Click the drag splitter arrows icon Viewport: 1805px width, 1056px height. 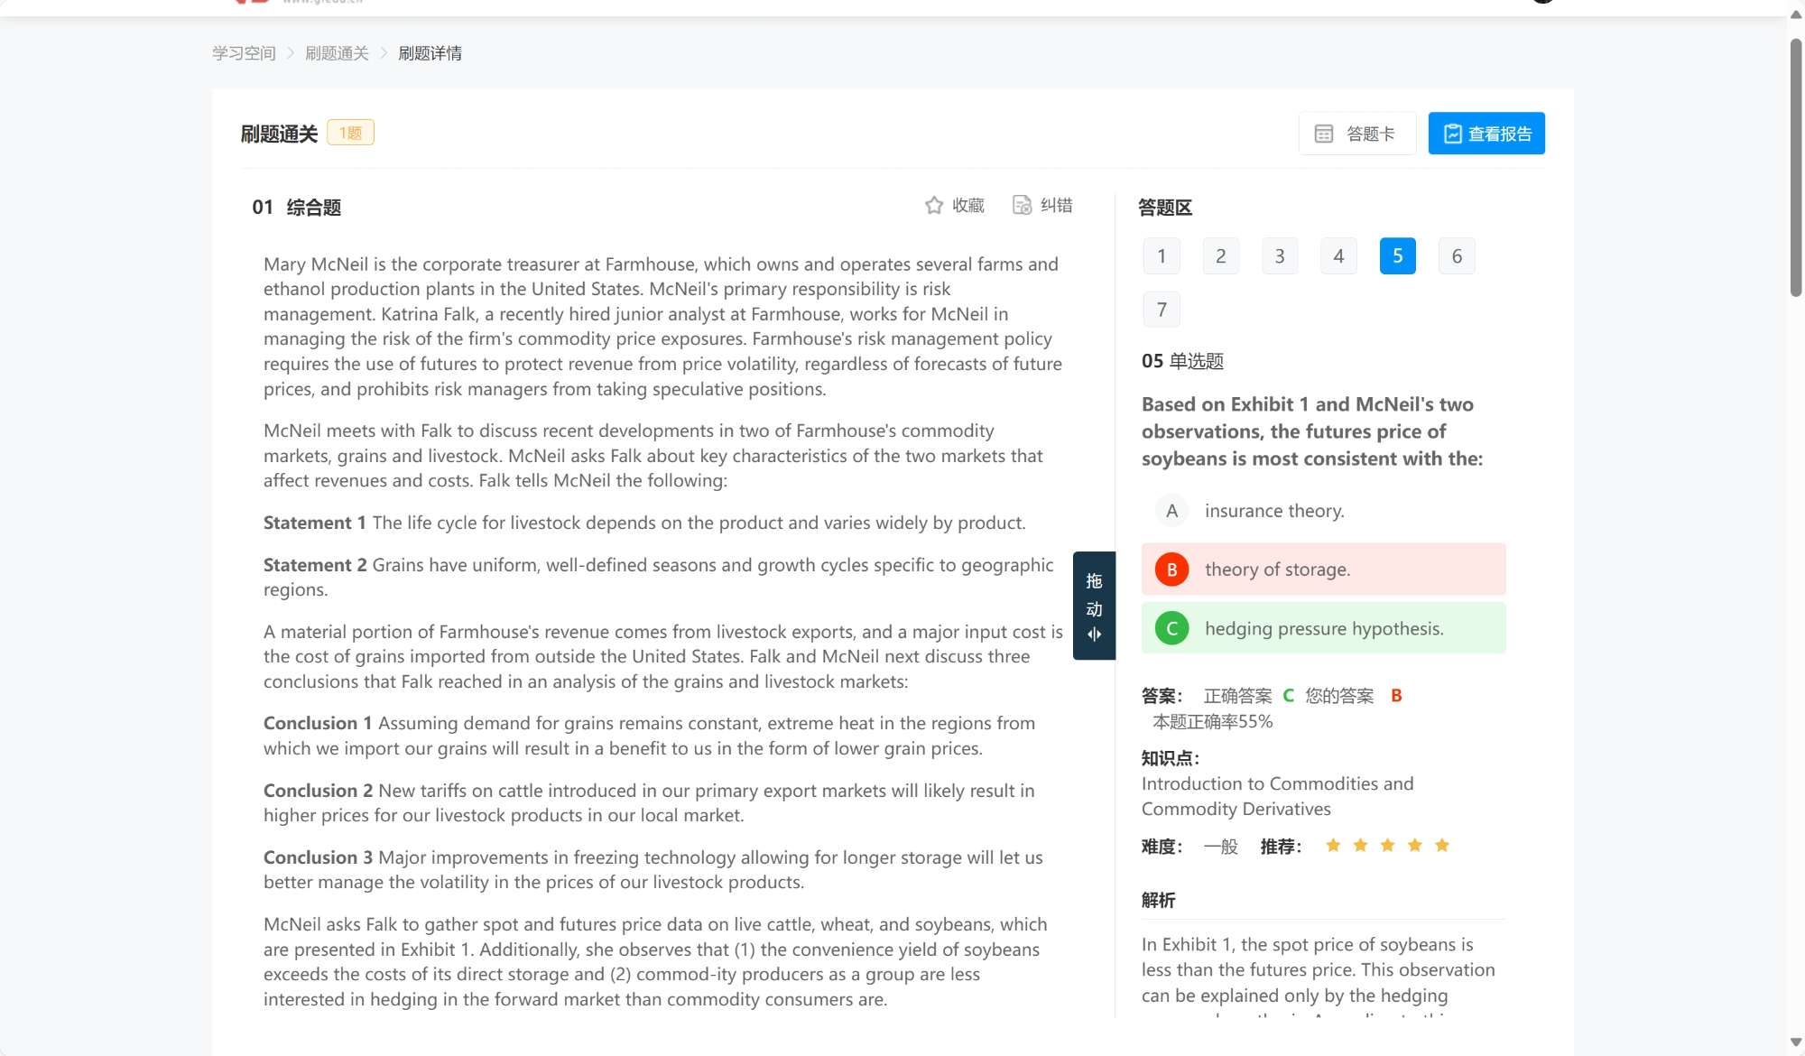(x=1094, y=635)
